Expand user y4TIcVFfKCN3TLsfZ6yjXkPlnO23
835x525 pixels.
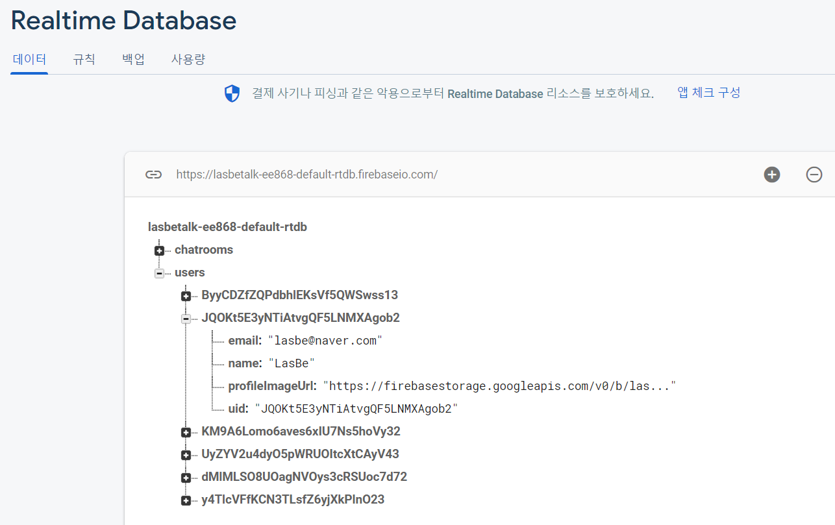[186, 500]
